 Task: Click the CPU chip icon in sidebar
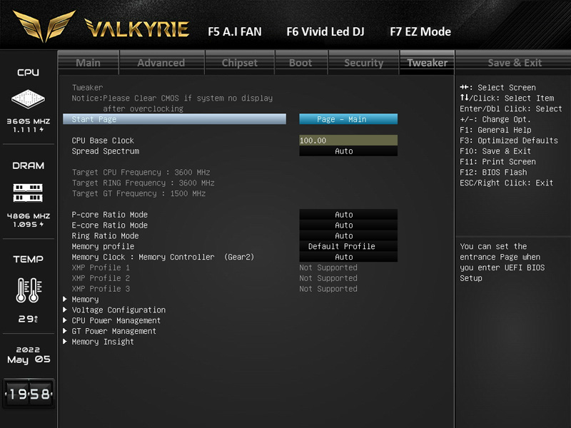point(28,98)
